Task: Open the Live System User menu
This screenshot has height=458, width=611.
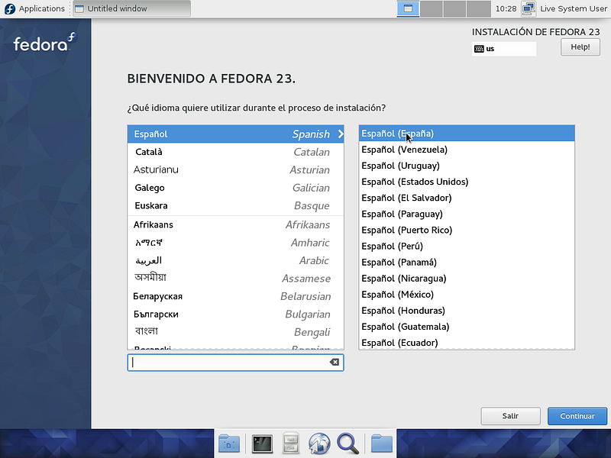Action: 574,8
